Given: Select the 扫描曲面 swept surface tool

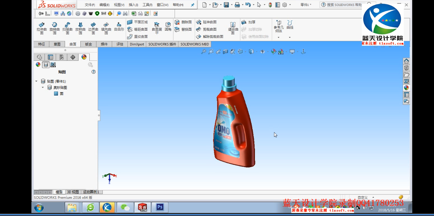Looking at the screenshot, I should click(67, 28).
